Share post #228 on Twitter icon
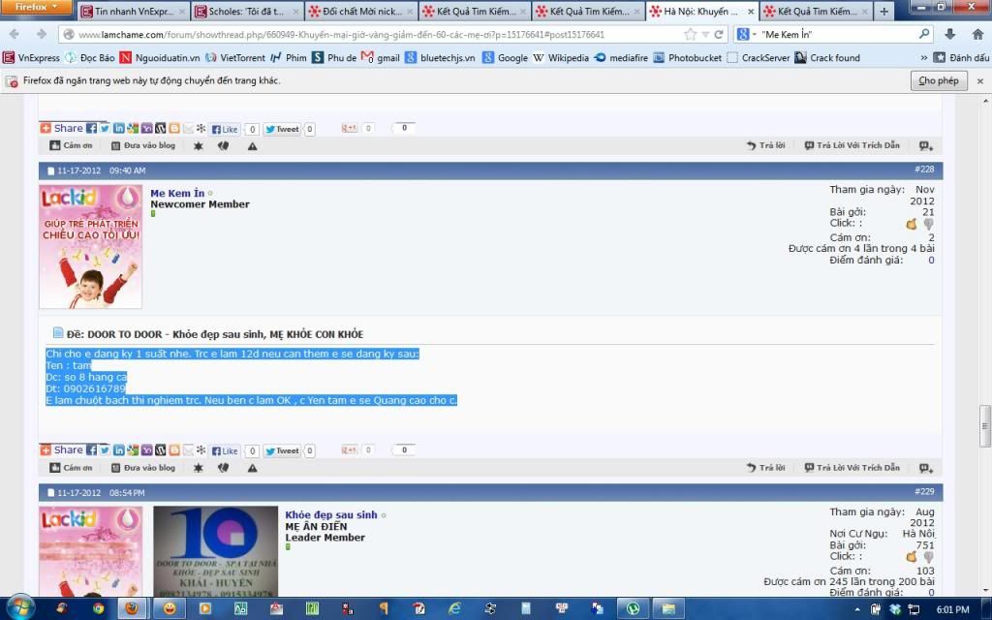Image resolution: width=992 pixels, height=620 pixels. (105, 450)
